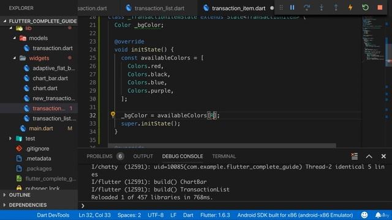The width and height of the screenshot is (392, 220).
Task: Clear the debug console output
Action: coord(354,156)
